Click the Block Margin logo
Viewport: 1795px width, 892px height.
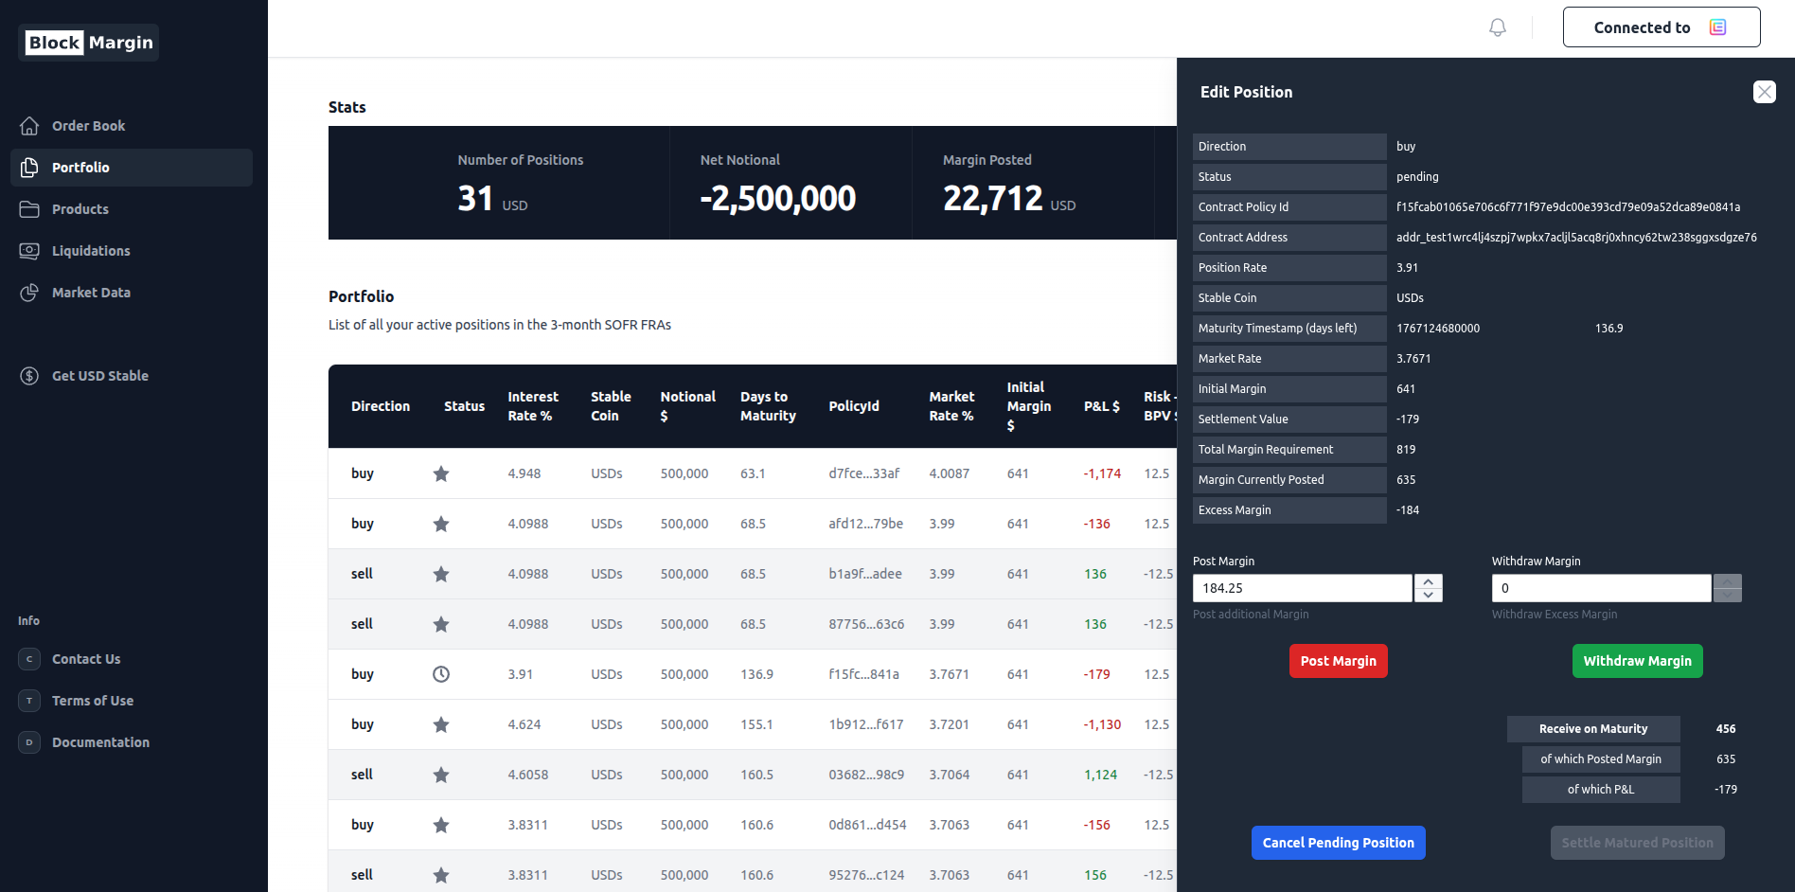pos(89,43)
